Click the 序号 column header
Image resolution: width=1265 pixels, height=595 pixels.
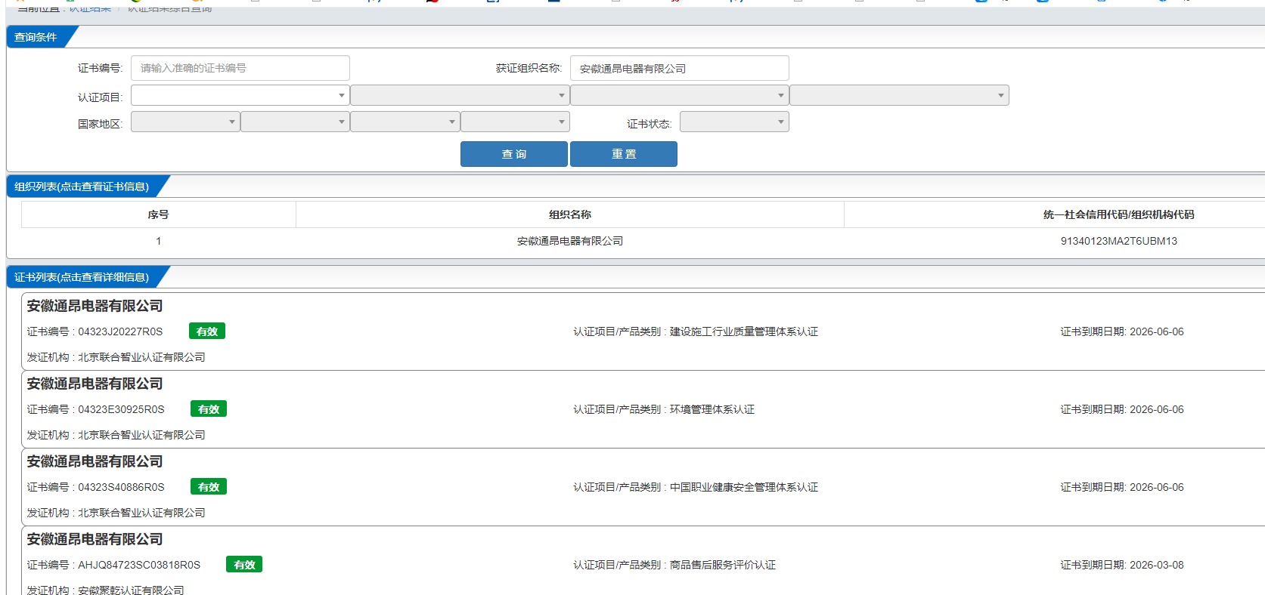[x=158, y=214]
